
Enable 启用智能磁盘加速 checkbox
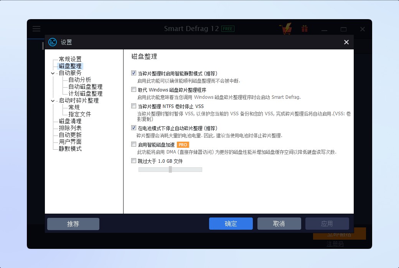pyautogui.click(x=134, y=144)
